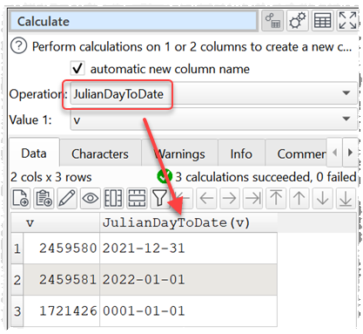
Task: Click the down arrow move row icon
Action: [x=322, y=198]
